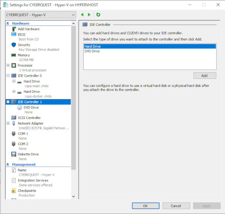The image size is (225, 214).
Task: Open COM 1 port settings
Action: [x=22, y=134]
